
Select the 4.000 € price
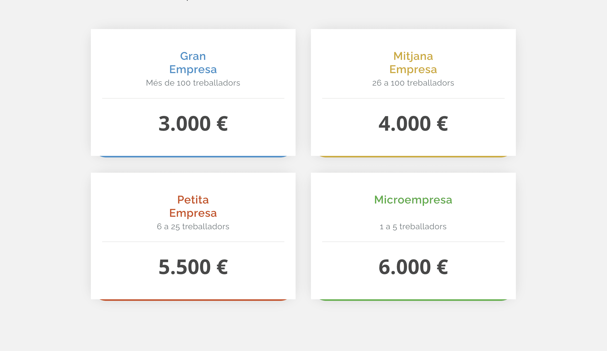point(413,124)
